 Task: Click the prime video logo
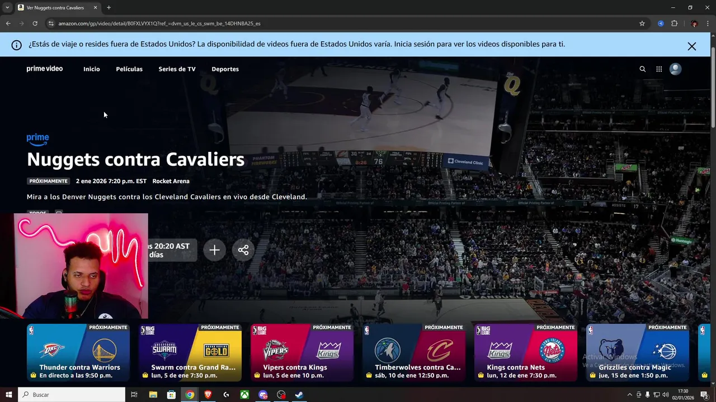click(x=45, y=69)
